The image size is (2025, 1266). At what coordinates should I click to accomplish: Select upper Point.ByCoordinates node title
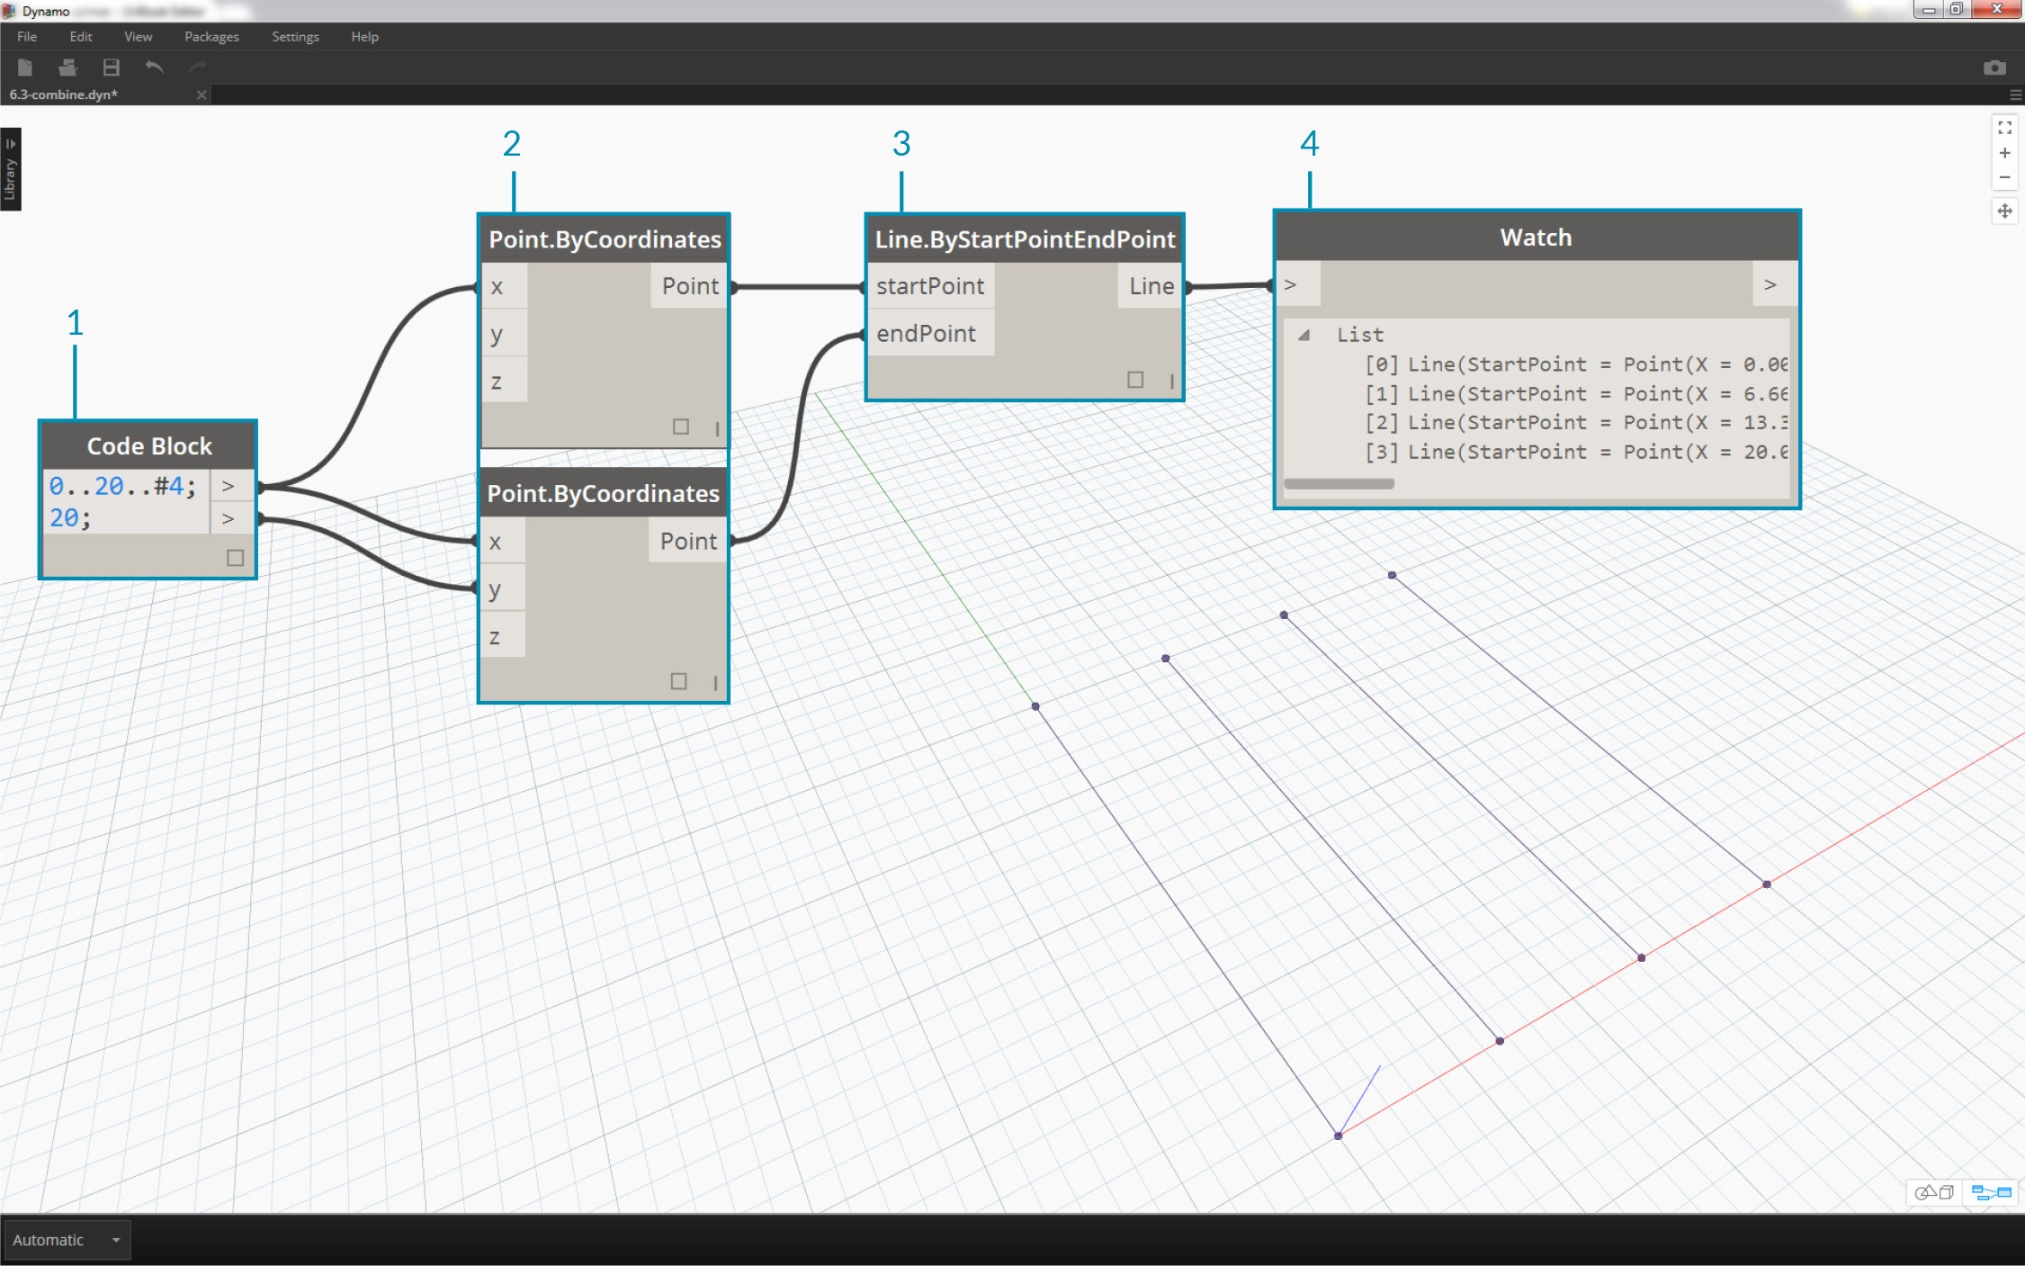coord(605,239)
